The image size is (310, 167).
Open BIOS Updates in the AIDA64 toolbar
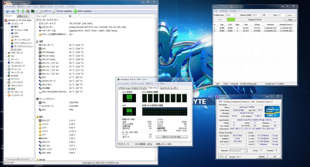click(82, 11)
